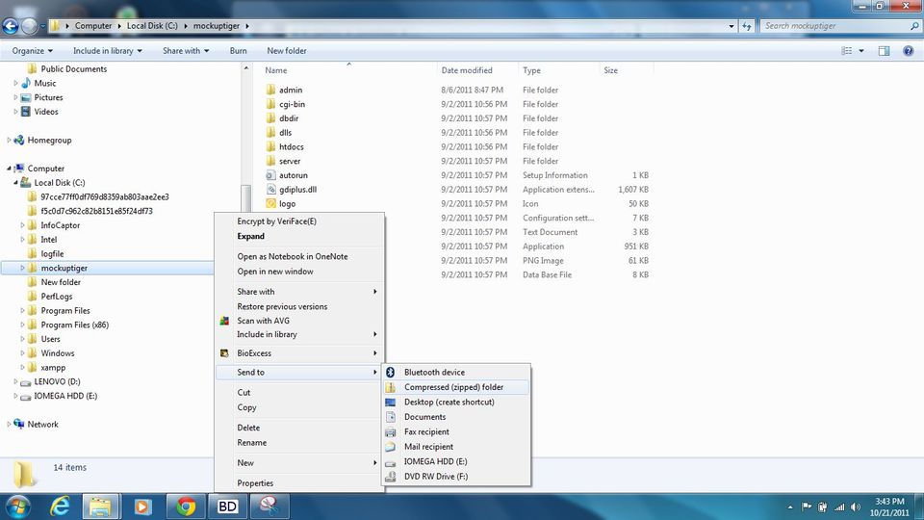Click the Network icon in the sidebar
The width and height of the screenshot is (924, 520).
coord(19,424)
